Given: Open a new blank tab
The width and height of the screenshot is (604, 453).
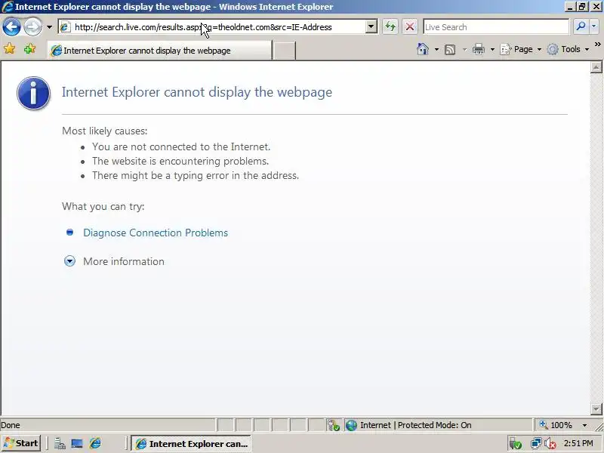Looking at the screenshot, I should (284, 51).
